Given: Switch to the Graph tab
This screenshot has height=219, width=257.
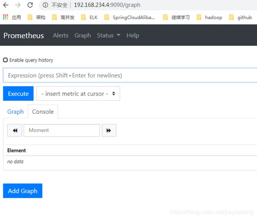Looking at the screenshot, I should click(15, 112).
